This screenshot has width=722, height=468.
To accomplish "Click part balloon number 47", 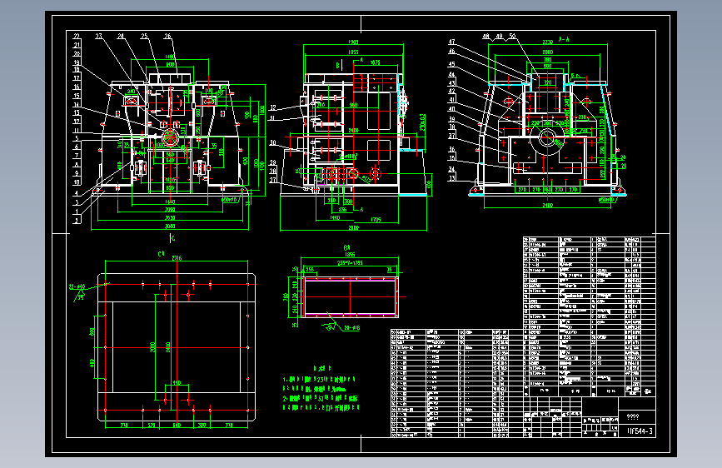I will pyautogui.click(x=451, y=42).
